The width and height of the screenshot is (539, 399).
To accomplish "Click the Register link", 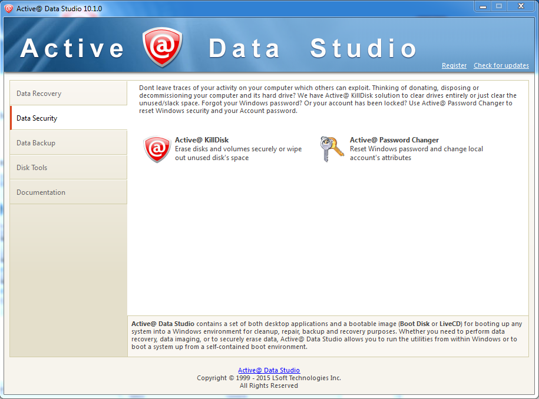I will 454,65.
